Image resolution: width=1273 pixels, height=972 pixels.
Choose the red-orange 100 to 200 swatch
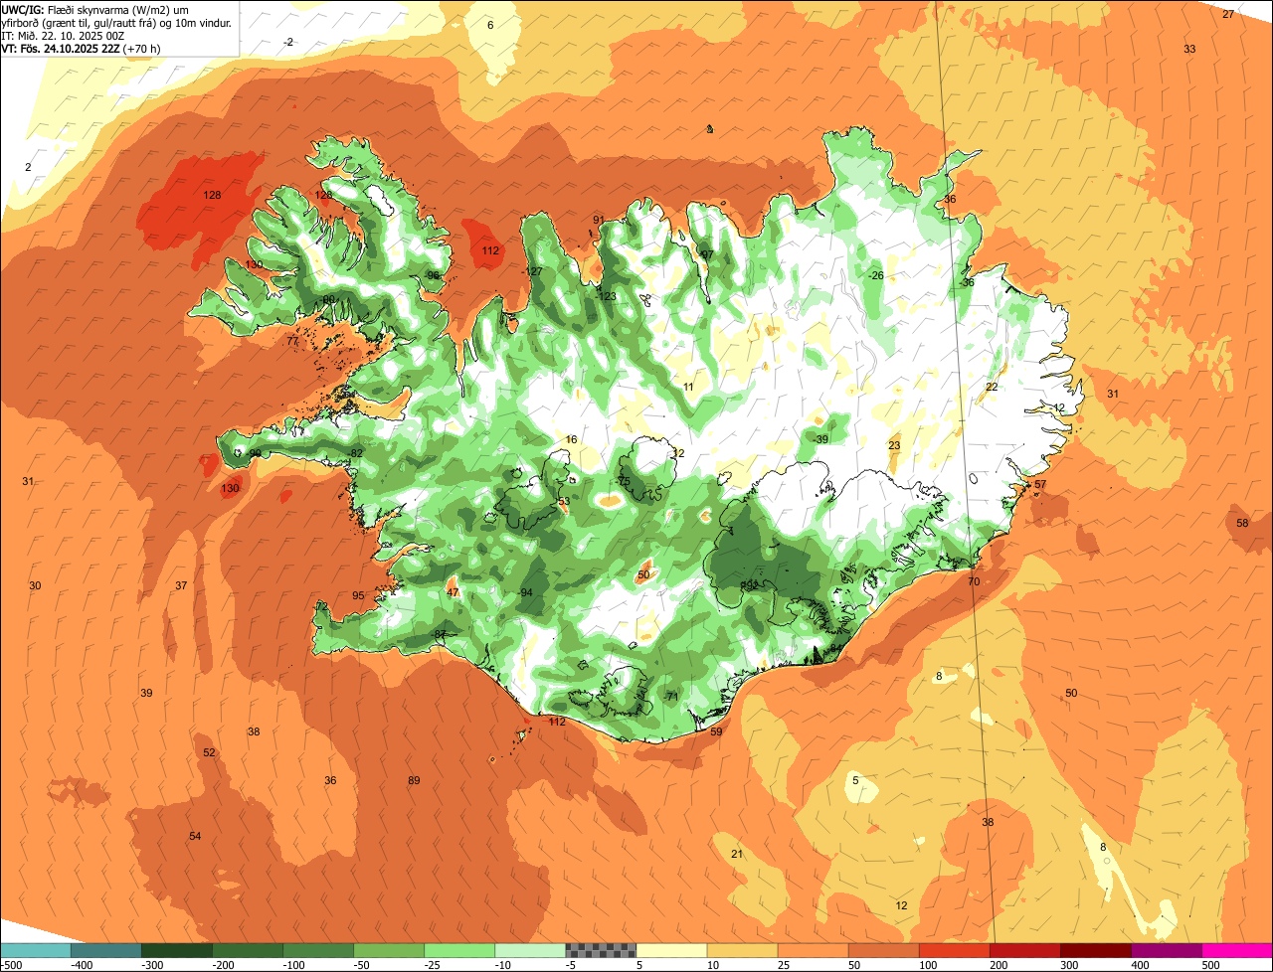pyautogui.click(x=954, y=950)
